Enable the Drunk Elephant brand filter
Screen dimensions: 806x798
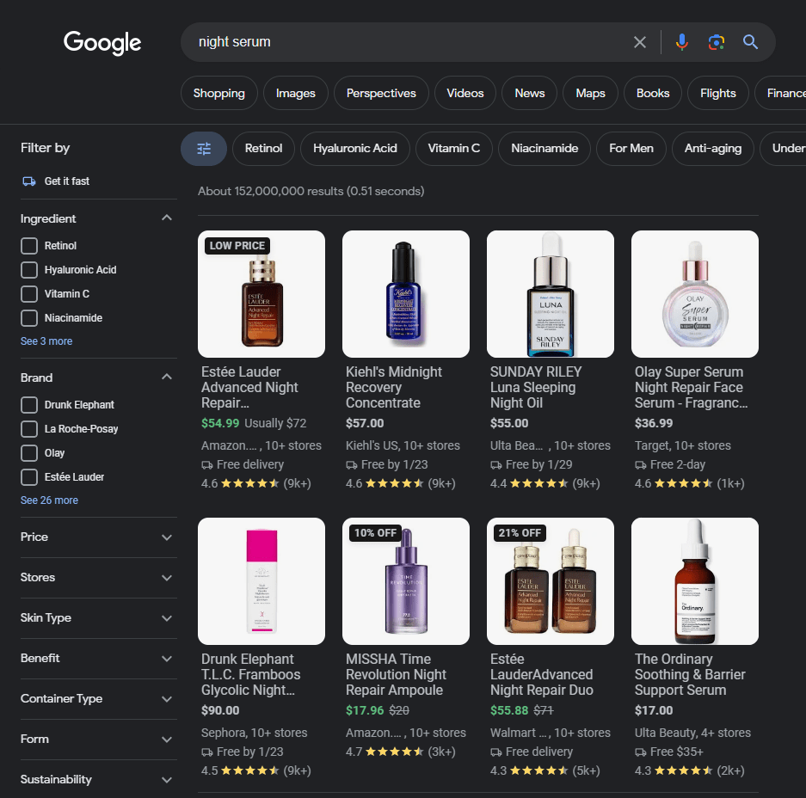(29, 405)
